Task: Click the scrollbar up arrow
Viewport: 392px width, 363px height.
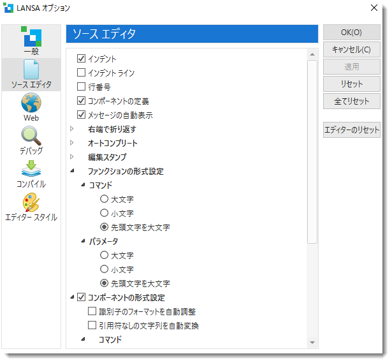Action: (312, 54)
